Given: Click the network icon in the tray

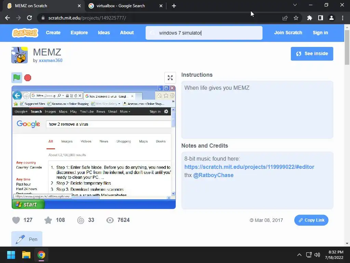Looking at the screenshot, I should click(x=309, y=255).
